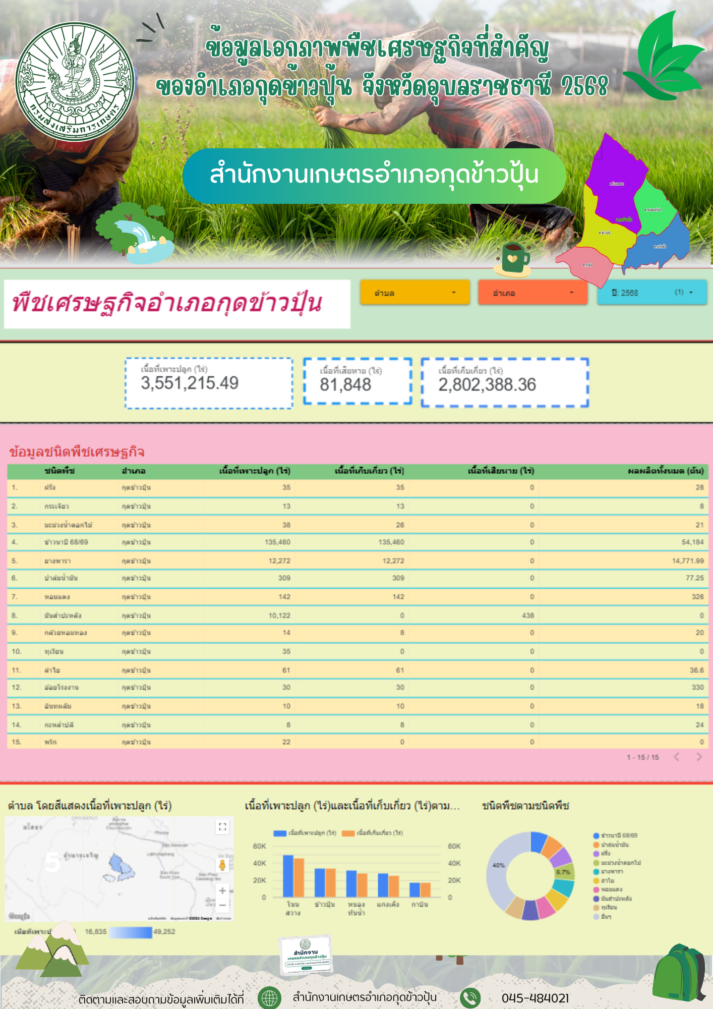713x1009 pixels.
Task: Click the globe website icon
Action: click(x=269, y=997)
